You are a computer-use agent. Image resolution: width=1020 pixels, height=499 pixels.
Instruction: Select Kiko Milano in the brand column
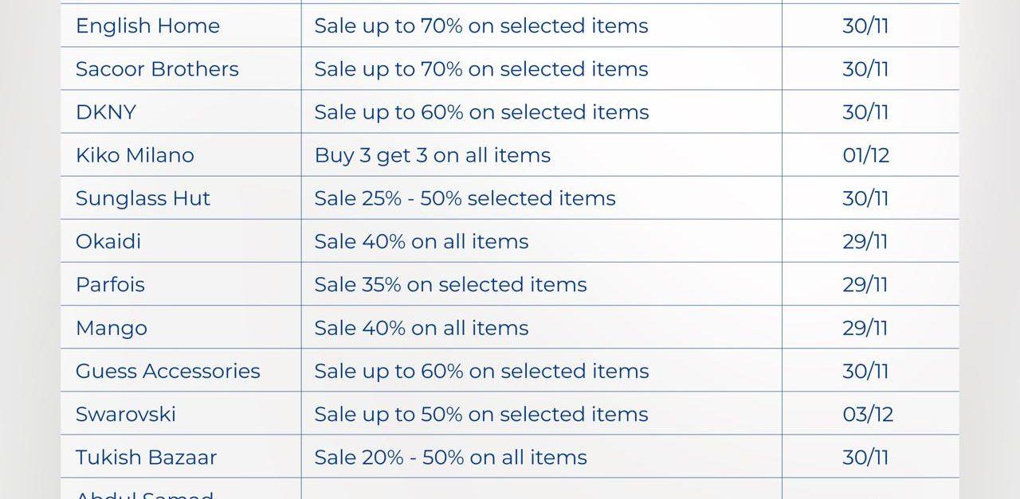tap(135, 155)
